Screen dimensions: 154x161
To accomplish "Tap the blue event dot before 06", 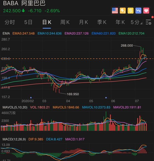I will point(106,98).
